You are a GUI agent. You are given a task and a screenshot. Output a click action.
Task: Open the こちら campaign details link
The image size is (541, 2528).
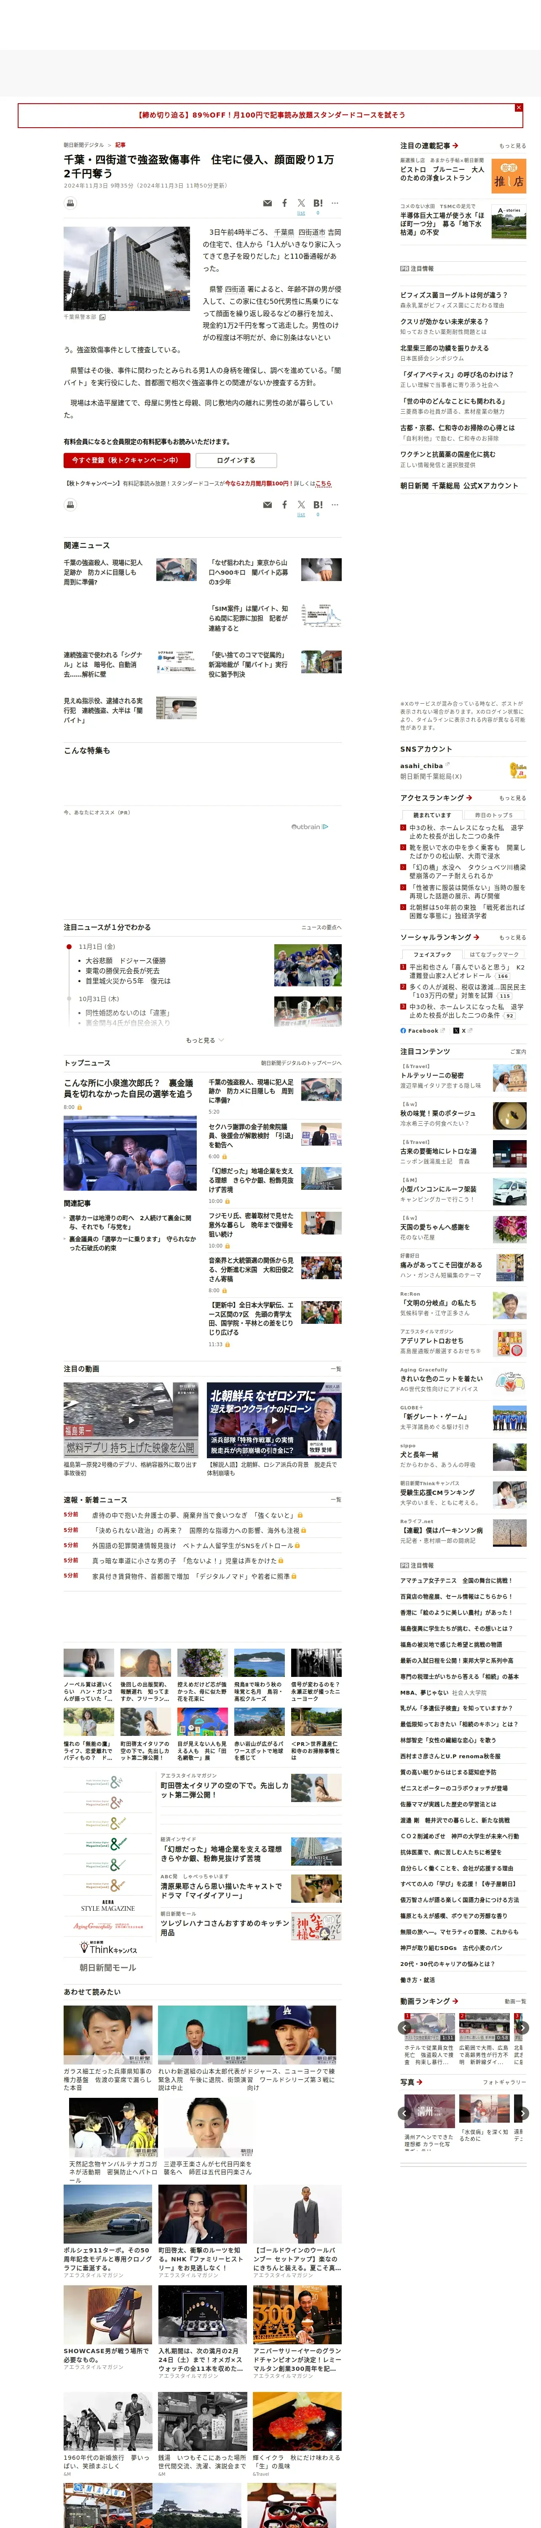[324, 483]
